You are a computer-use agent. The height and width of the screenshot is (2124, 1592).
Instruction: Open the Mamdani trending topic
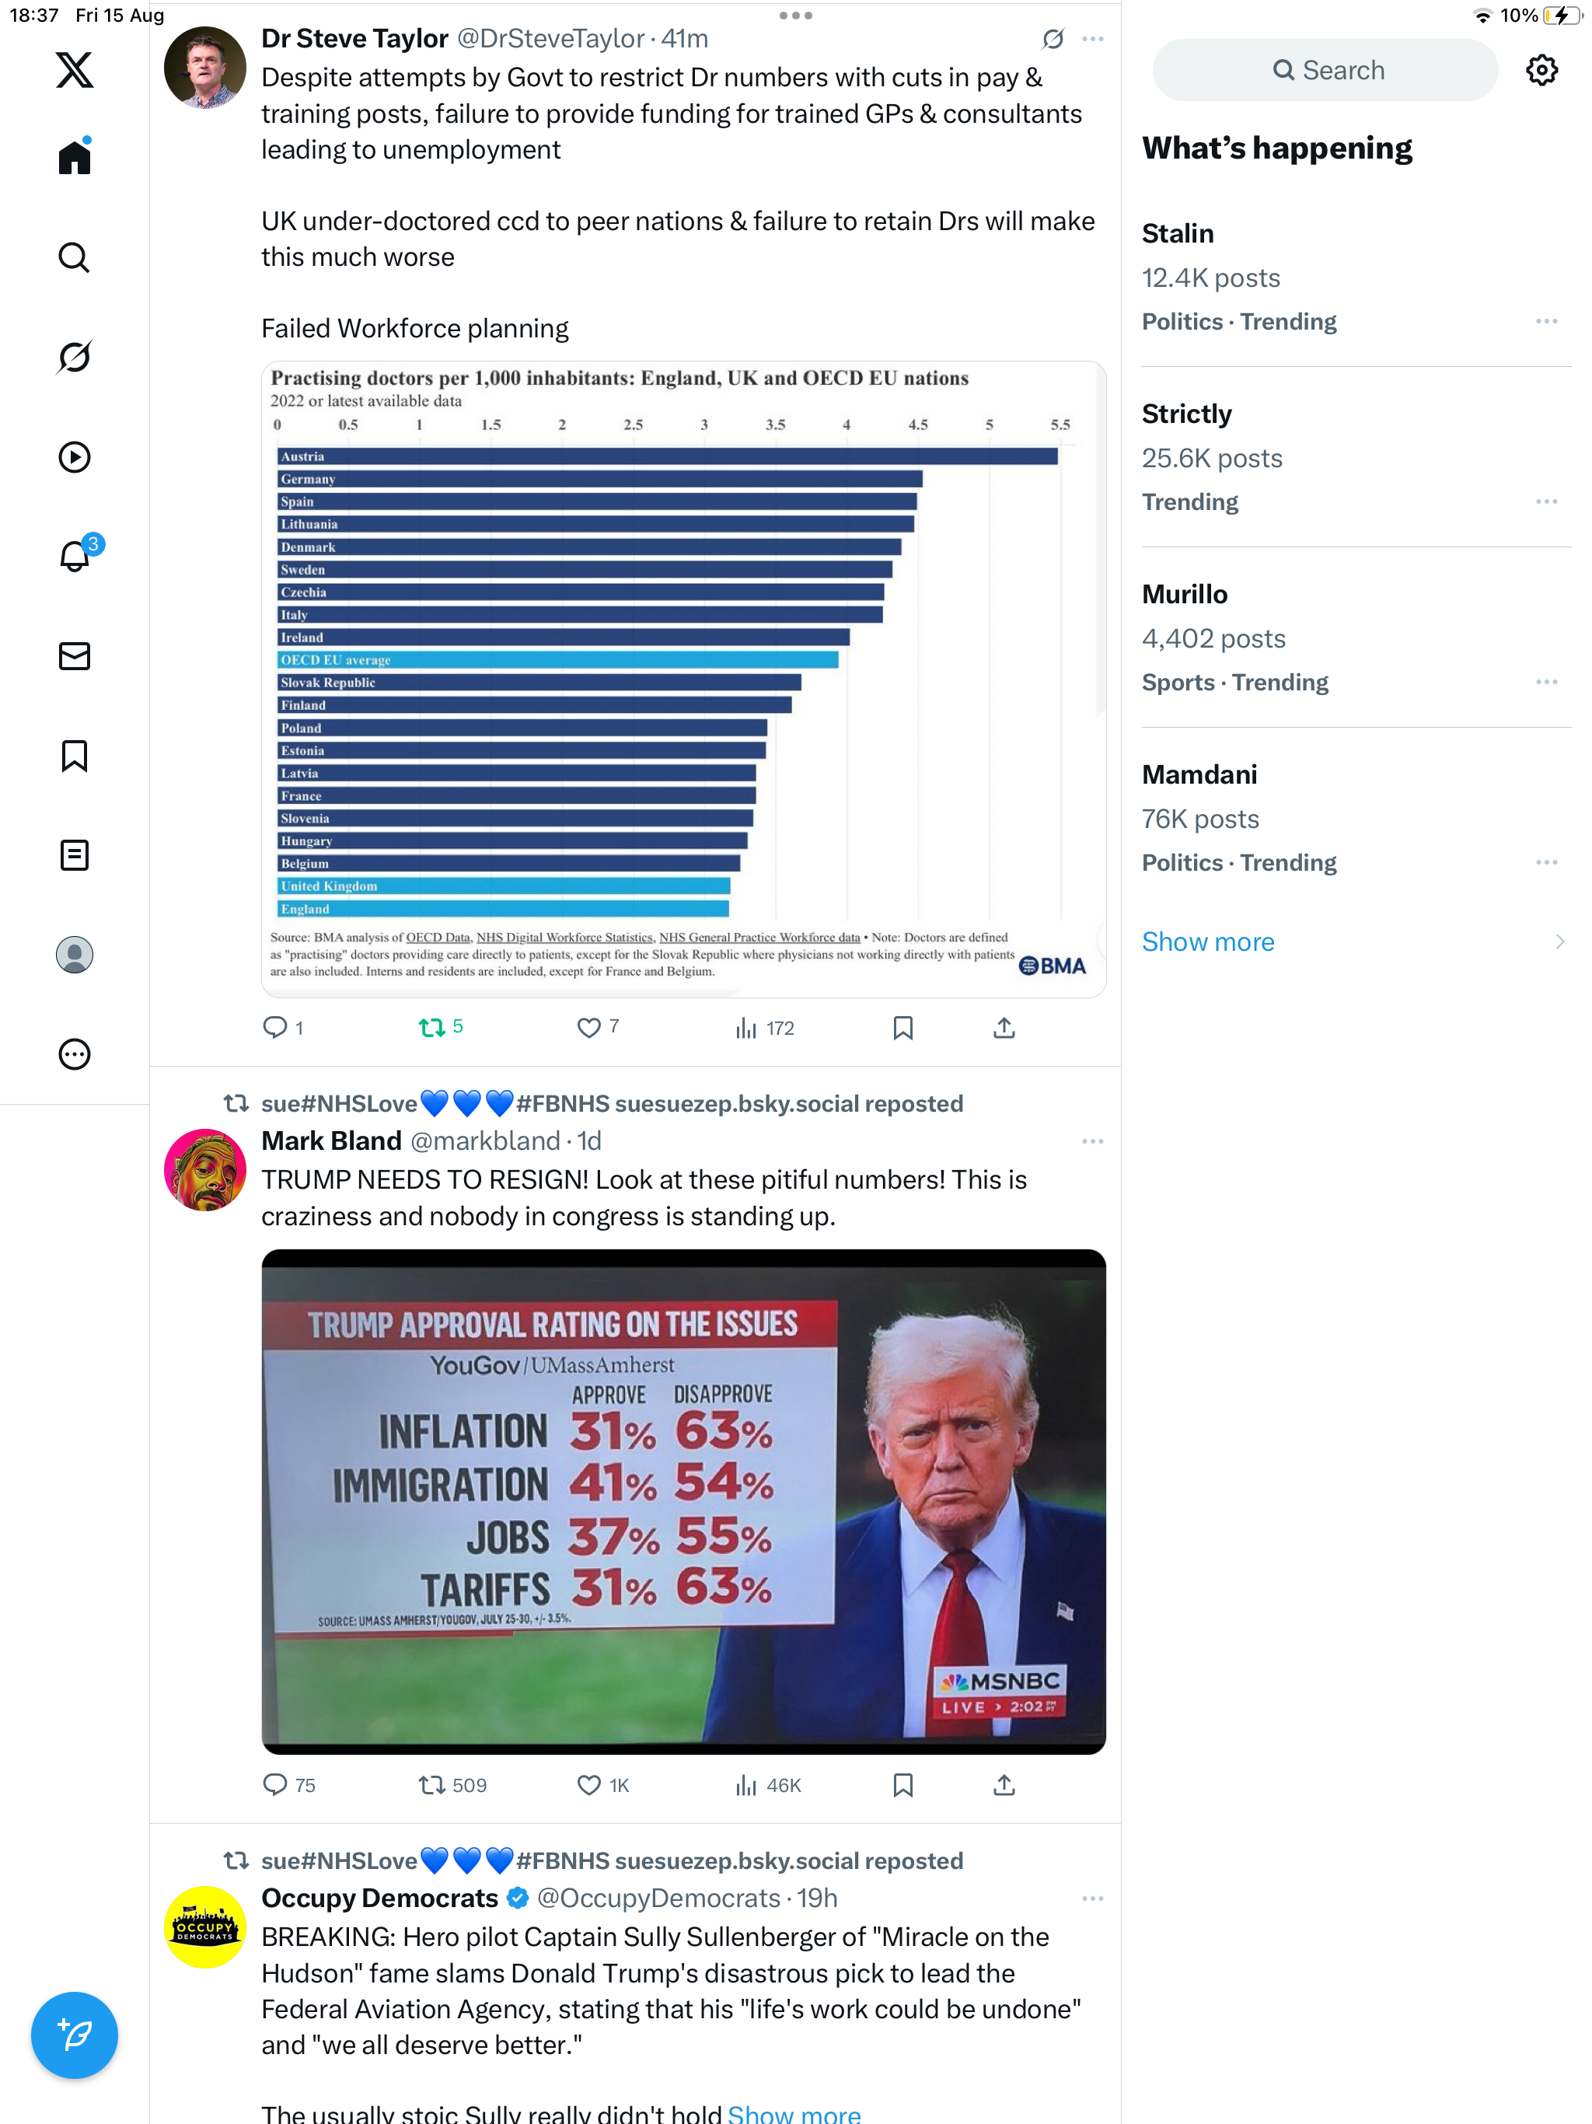[1199, 775]
